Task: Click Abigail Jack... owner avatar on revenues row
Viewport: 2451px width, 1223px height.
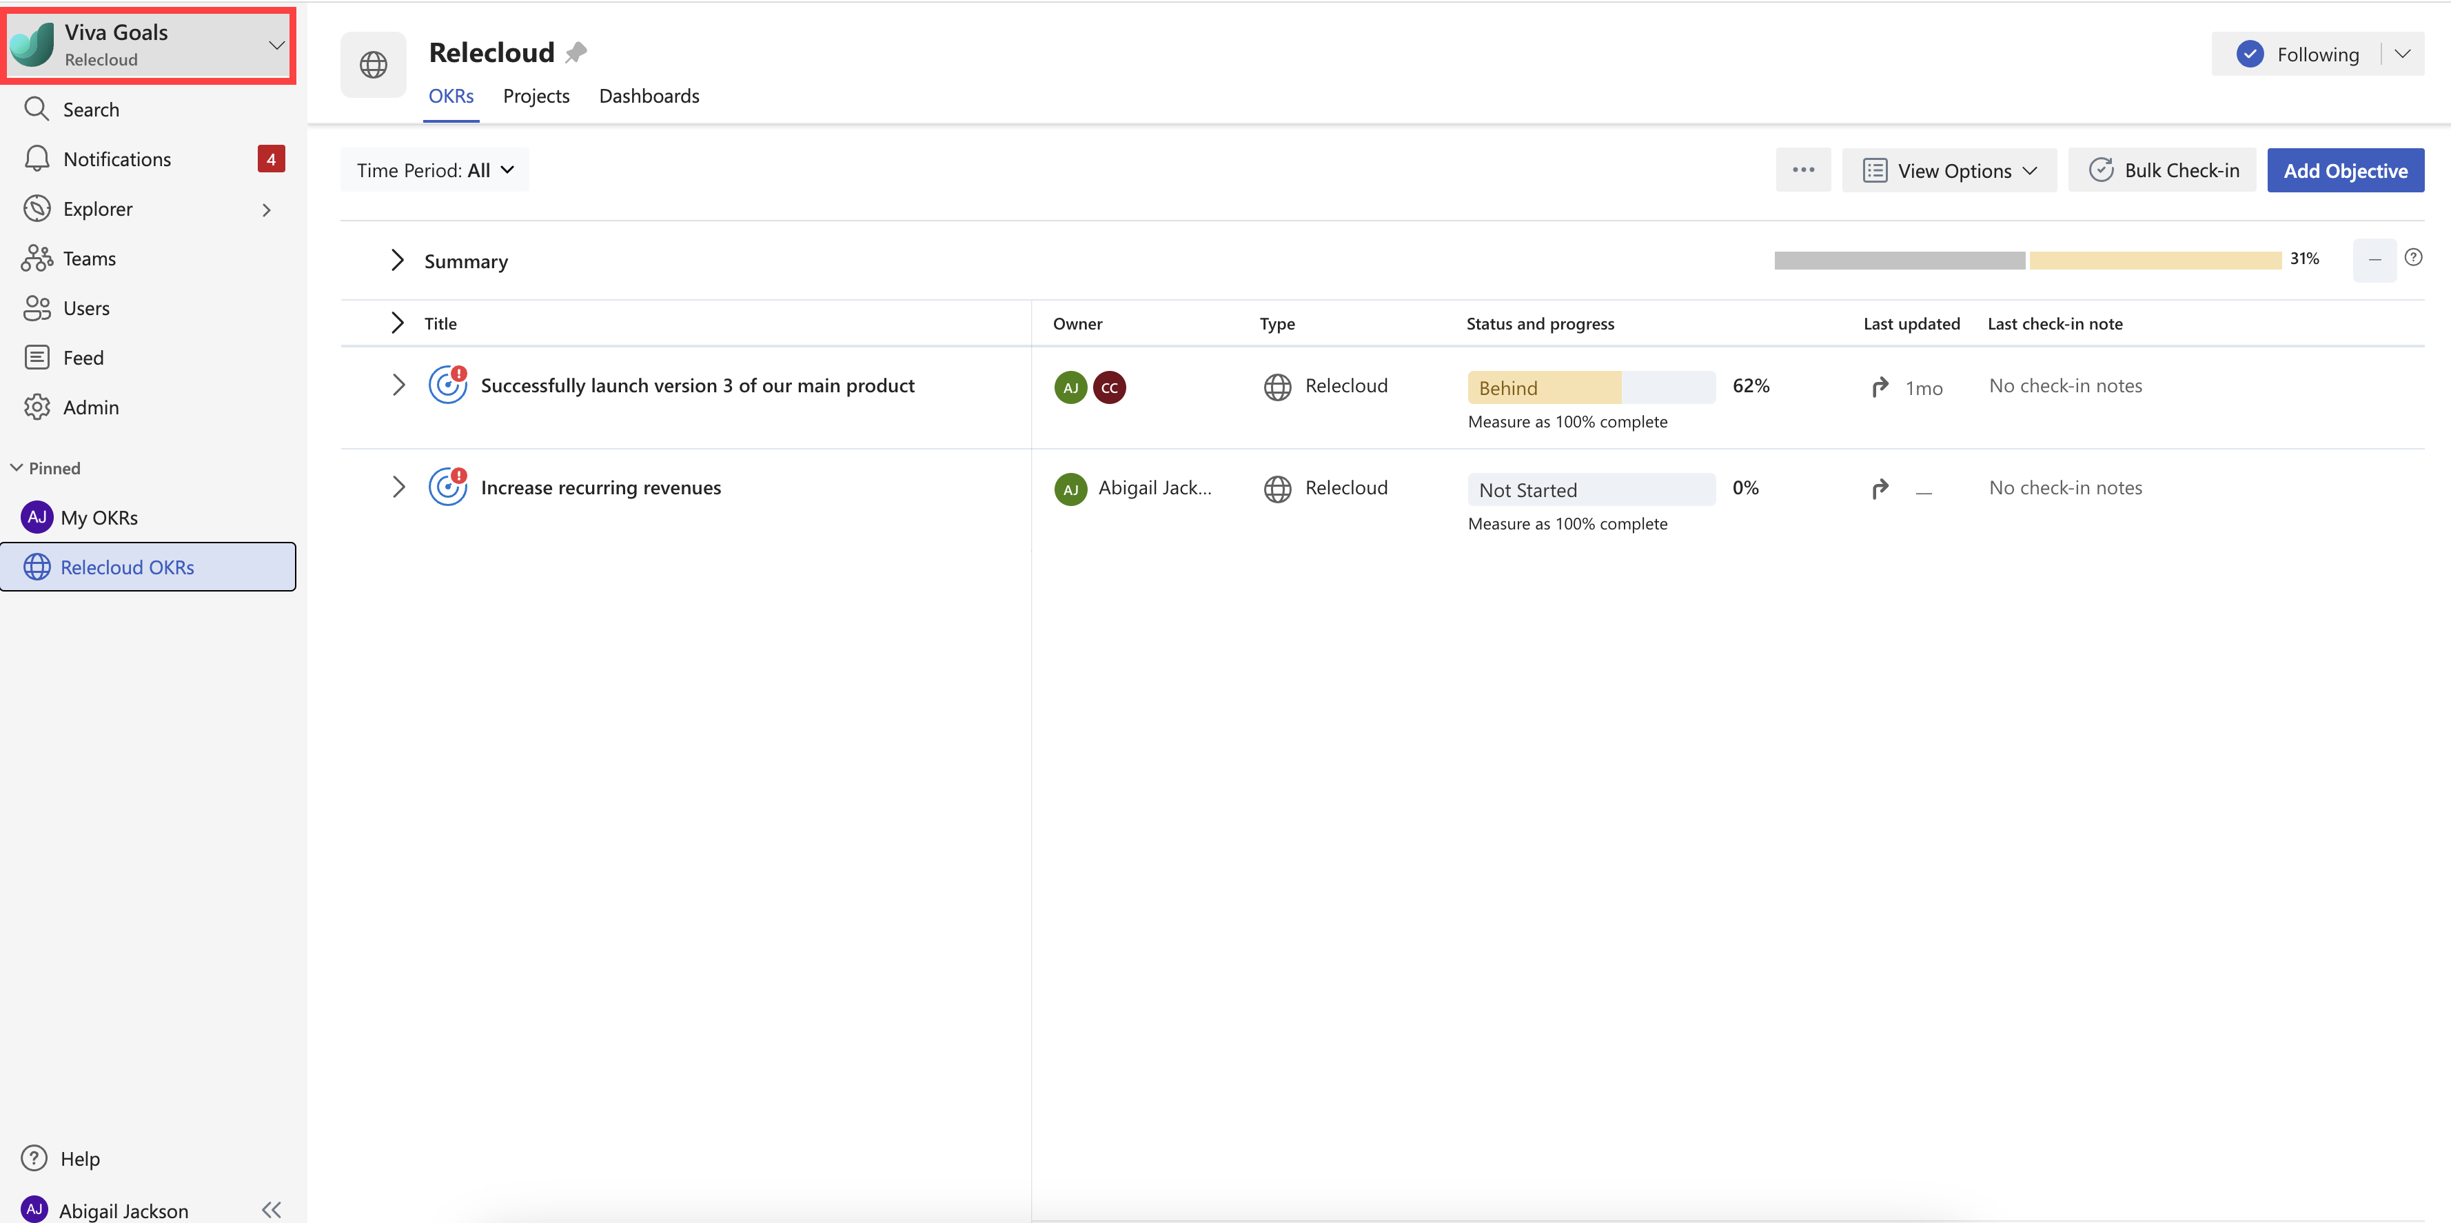Action: pos(1070,489)
